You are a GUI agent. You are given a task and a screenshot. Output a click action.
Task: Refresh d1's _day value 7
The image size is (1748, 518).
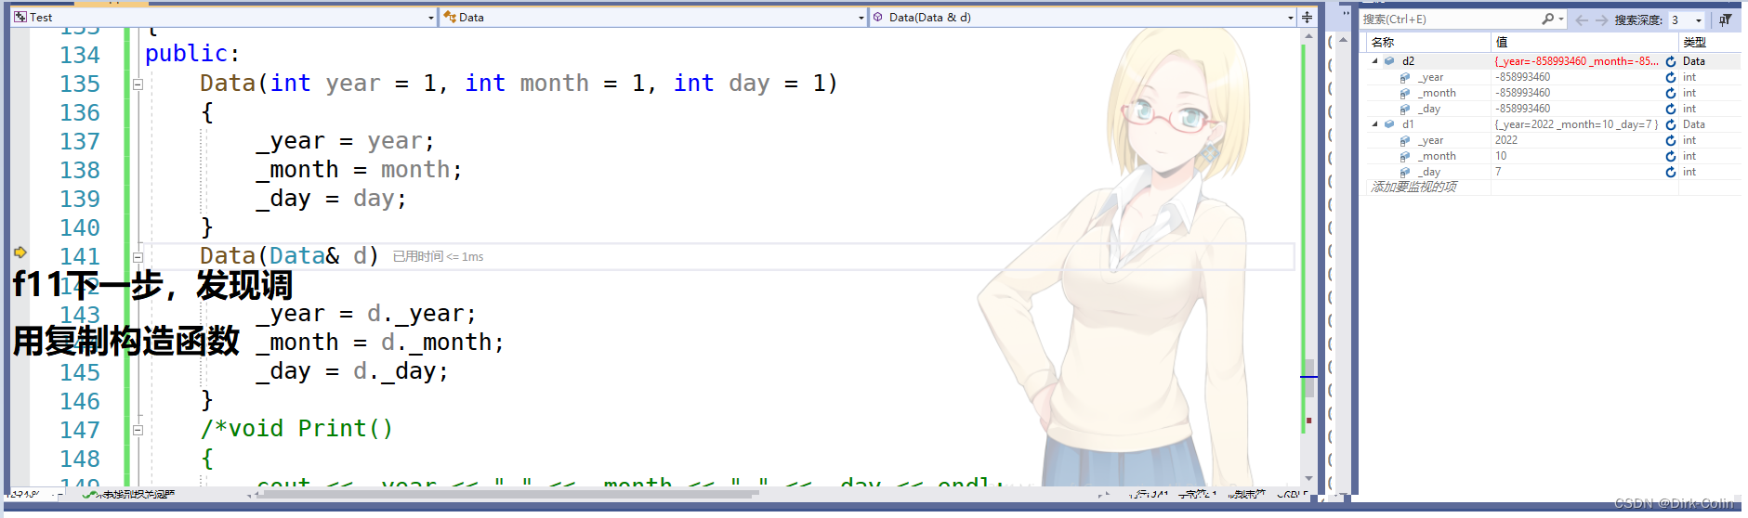(x=1670, y=172)
